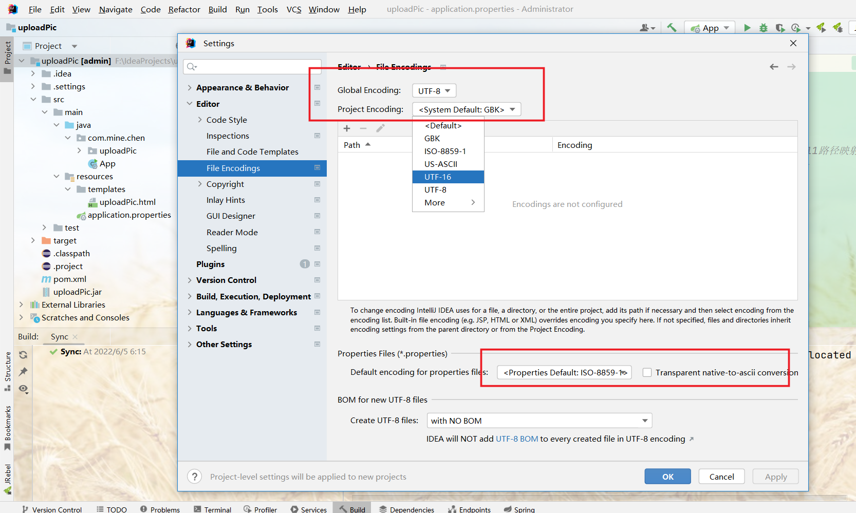Click the Remove path minus icon
This screenshot has height=513, width=856.
(x=363, y=128)
